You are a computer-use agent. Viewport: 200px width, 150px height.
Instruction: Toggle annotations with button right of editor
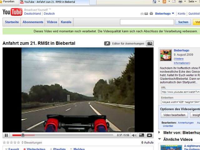(150, 43)
